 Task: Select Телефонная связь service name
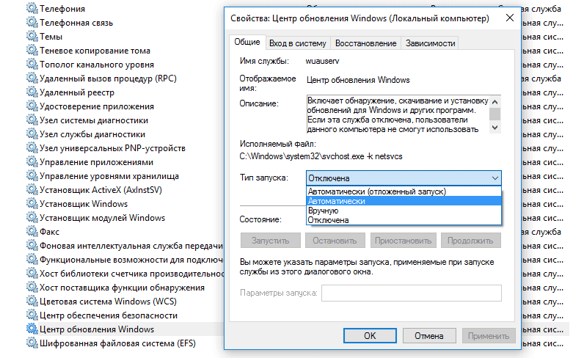tap(76, 23)
